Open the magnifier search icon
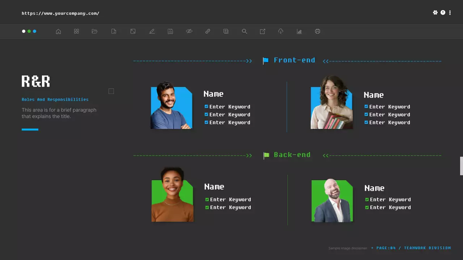 point(245,31)
